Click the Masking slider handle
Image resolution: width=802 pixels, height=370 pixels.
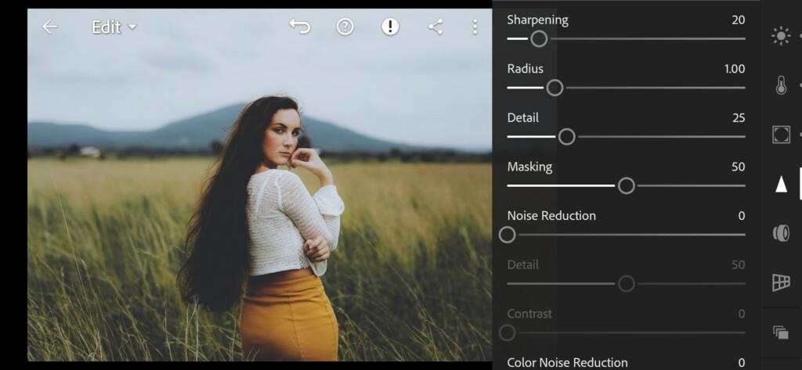(626, 186)
